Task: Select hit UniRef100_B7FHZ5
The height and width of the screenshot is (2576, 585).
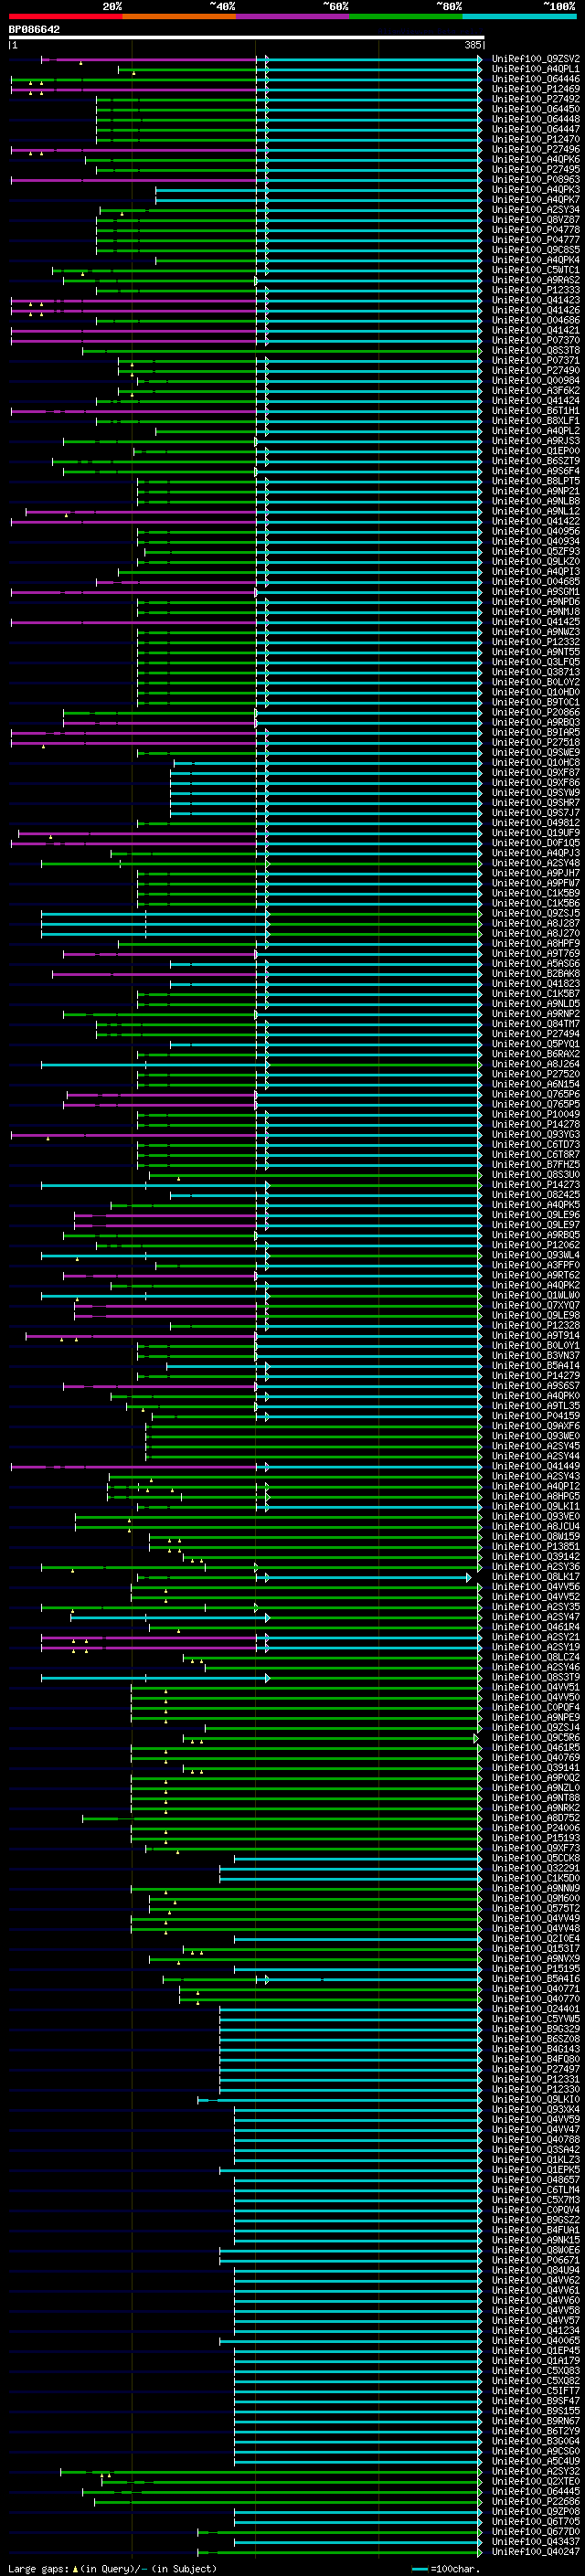Action: click(x=536, y=1165)
